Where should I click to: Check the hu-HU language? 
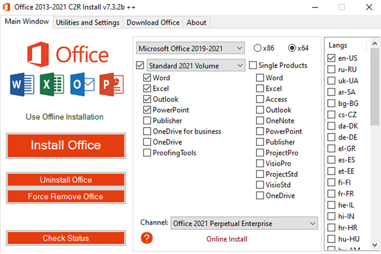coord(331,239)
